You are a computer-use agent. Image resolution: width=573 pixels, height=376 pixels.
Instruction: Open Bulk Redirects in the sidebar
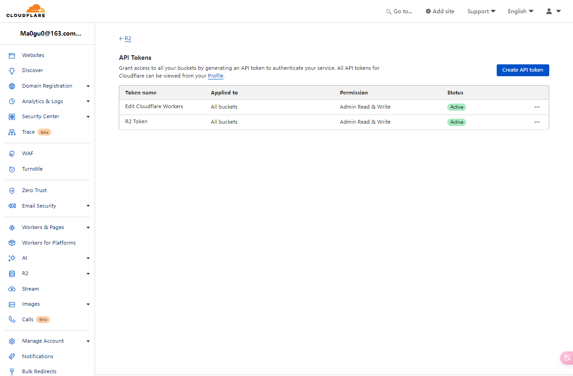click(39, 371)
